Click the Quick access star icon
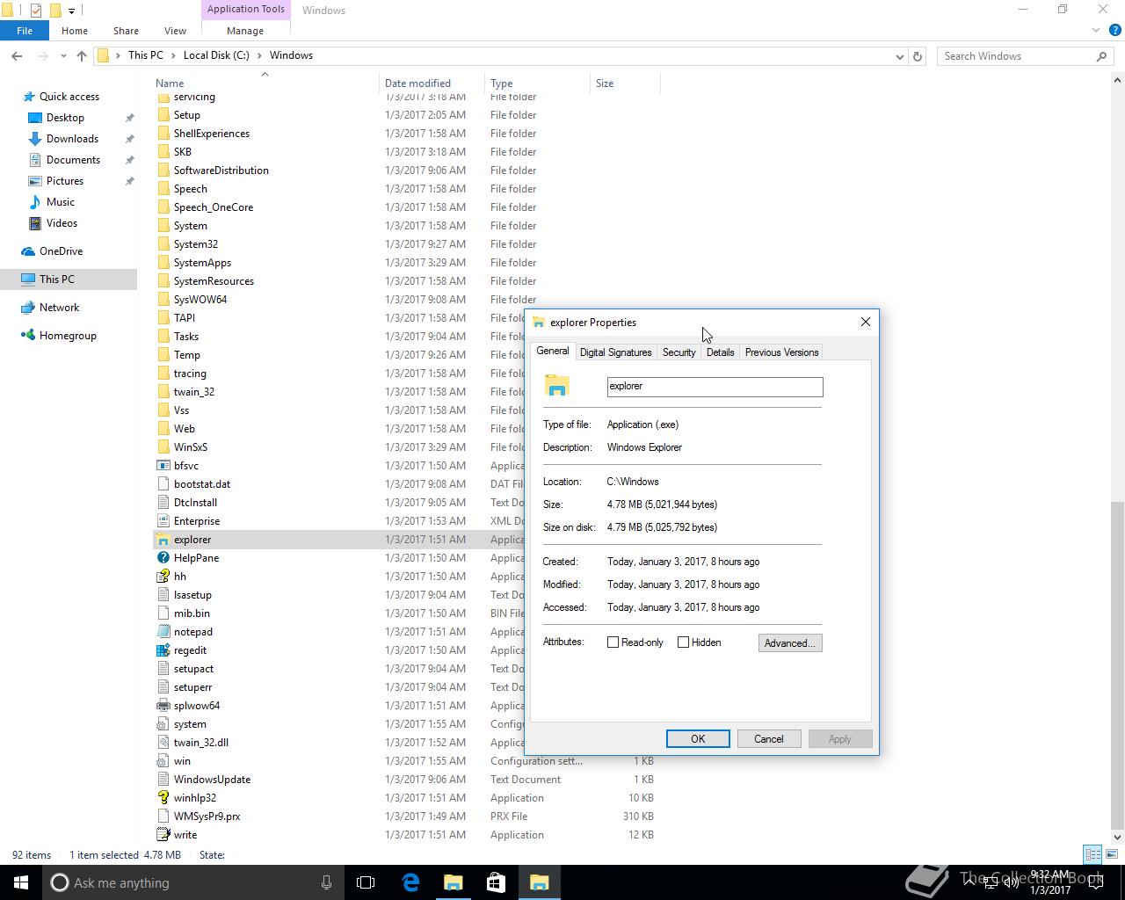1125x900 pixels. (28, 97)
